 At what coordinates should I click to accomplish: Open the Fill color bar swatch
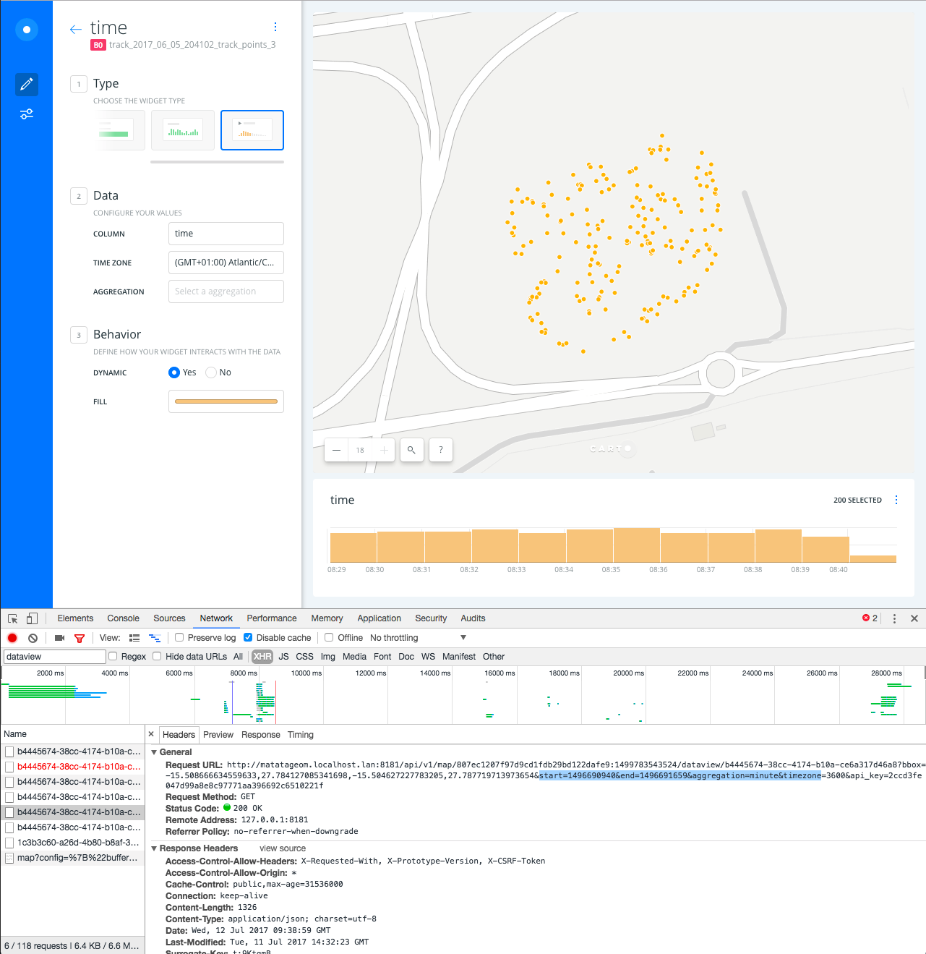[x=226, y=401]
